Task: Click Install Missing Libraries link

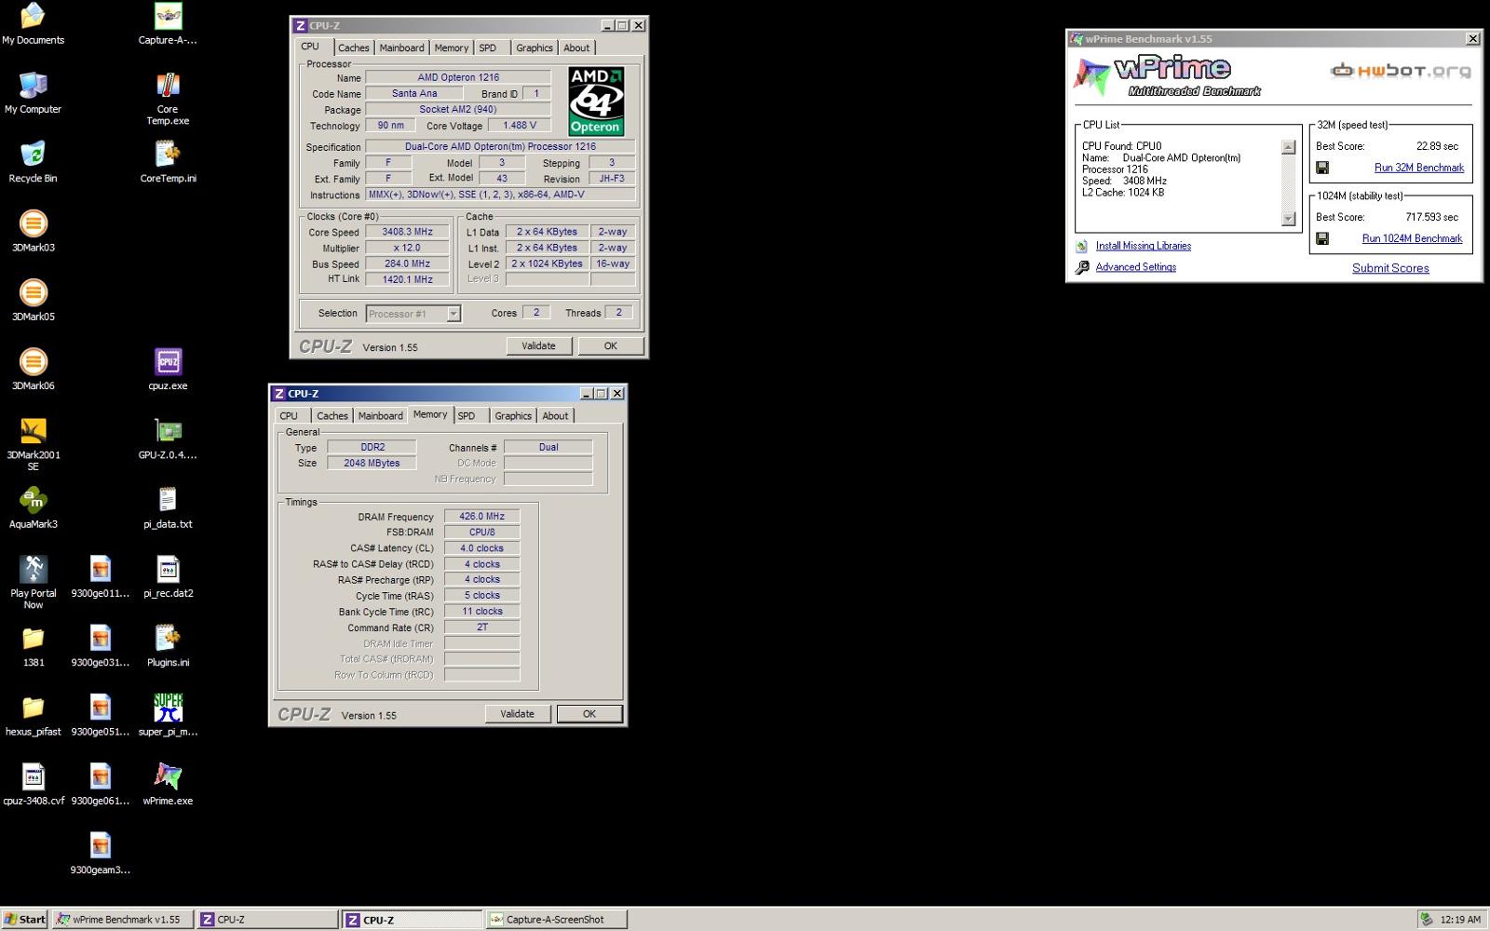Action: click(1144, 246)
